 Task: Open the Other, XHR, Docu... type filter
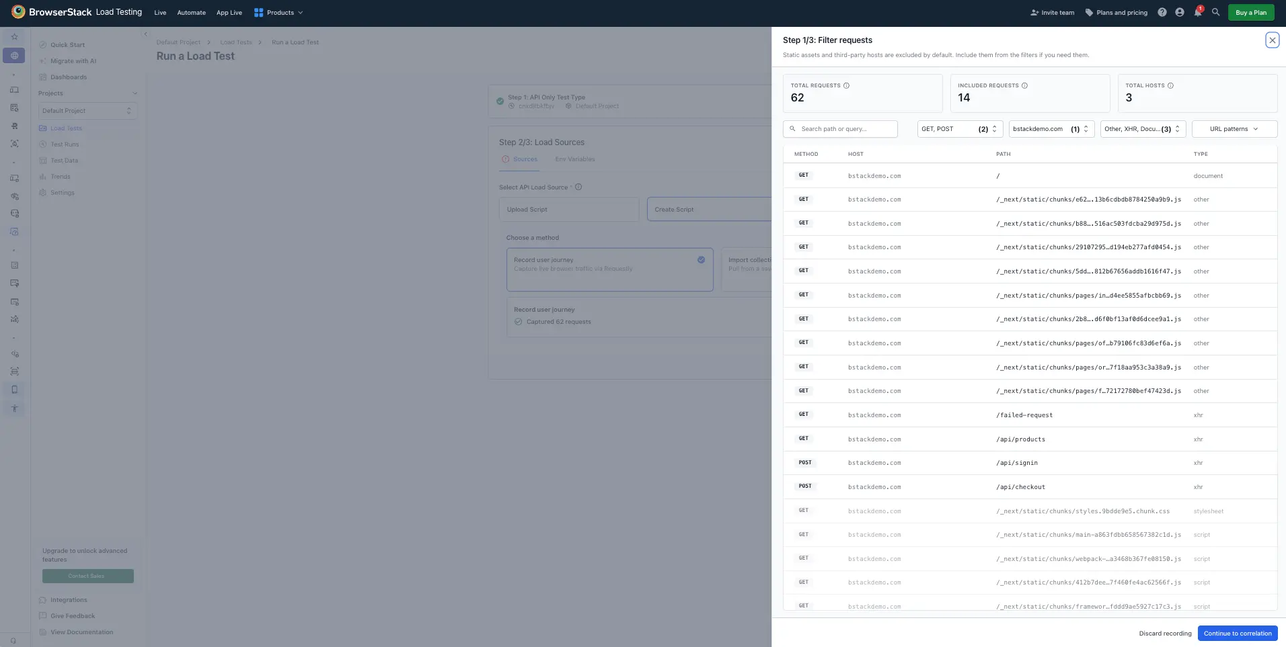tap(1143, 129)
